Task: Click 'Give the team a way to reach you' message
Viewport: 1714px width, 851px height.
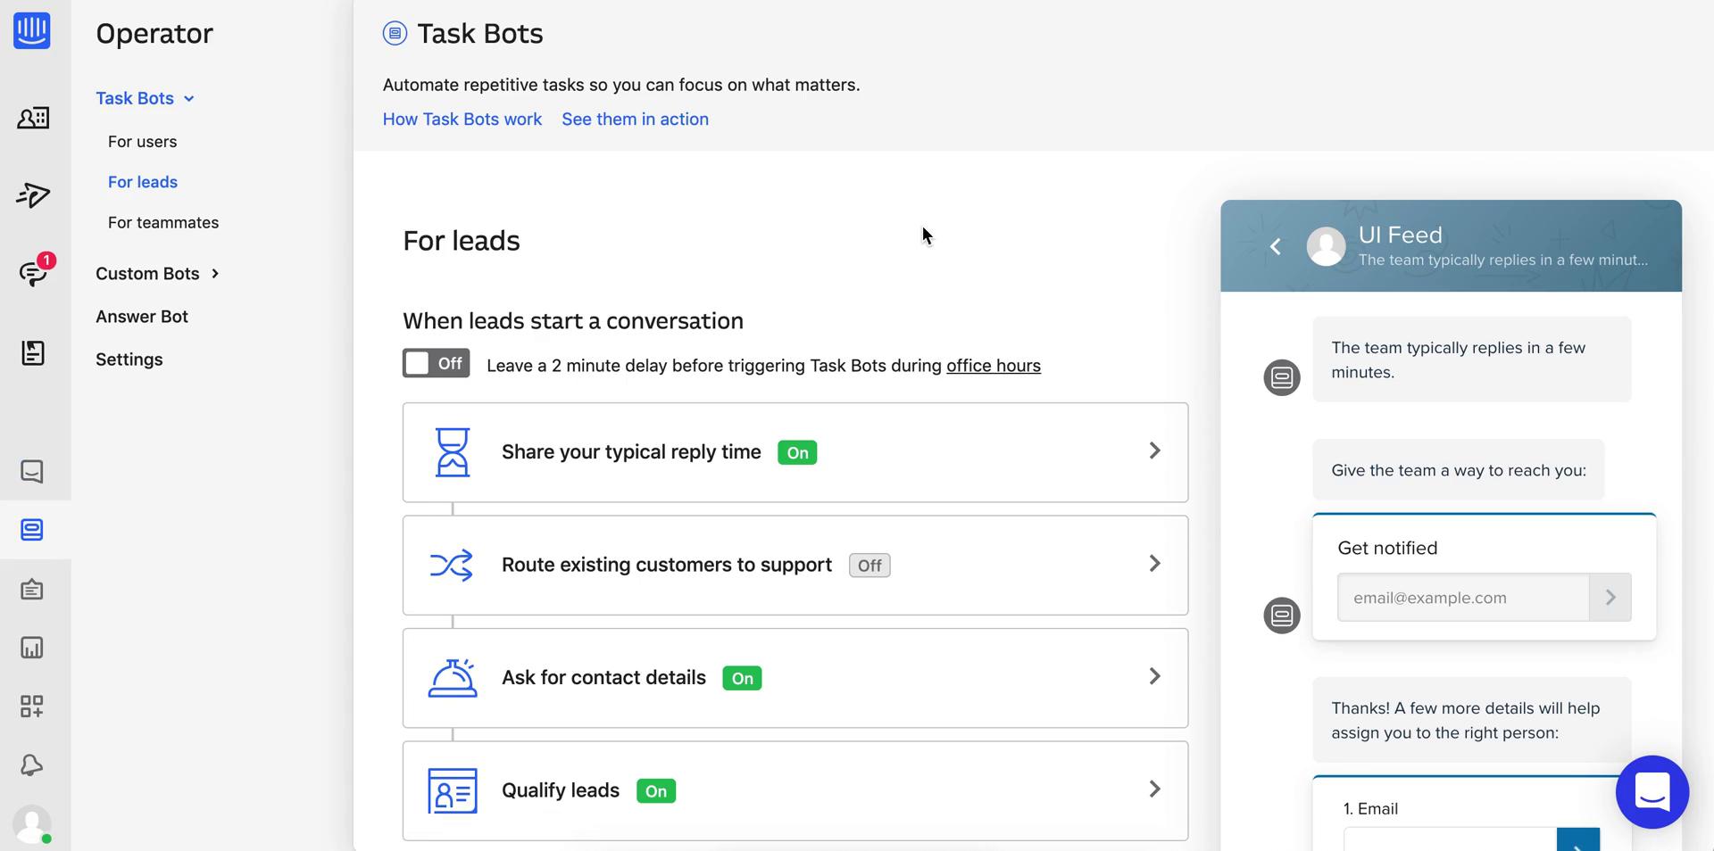Action: [1459, 470]
